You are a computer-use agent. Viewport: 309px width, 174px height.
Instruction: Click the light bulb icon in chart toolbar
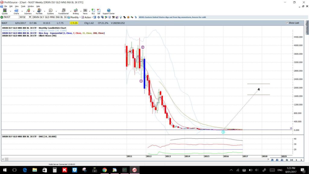[x=121, y=17]
